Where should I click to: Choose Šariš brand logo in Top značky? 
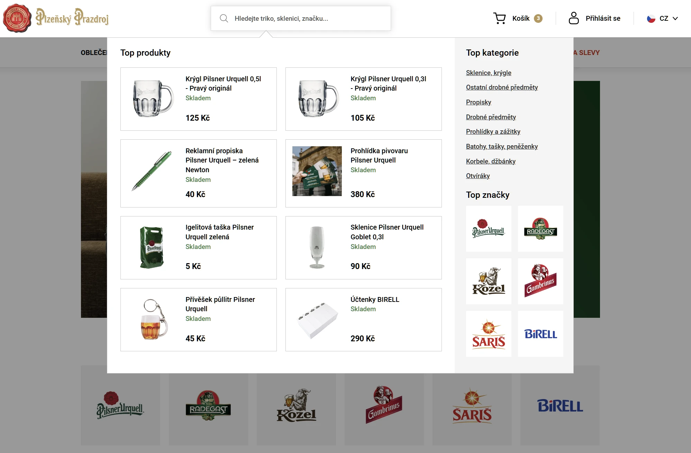click(x=489, y=334)
